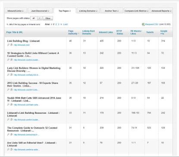Open URL link under 10 Strategies to Build Links
The height and width of the screenshot is (157, 179).
26,60
